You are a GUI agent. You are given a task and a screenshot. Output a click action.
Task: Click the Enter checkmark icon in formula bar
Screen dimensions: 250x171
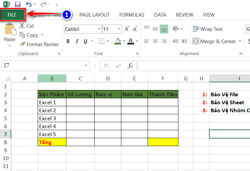[x=118, y=65]
